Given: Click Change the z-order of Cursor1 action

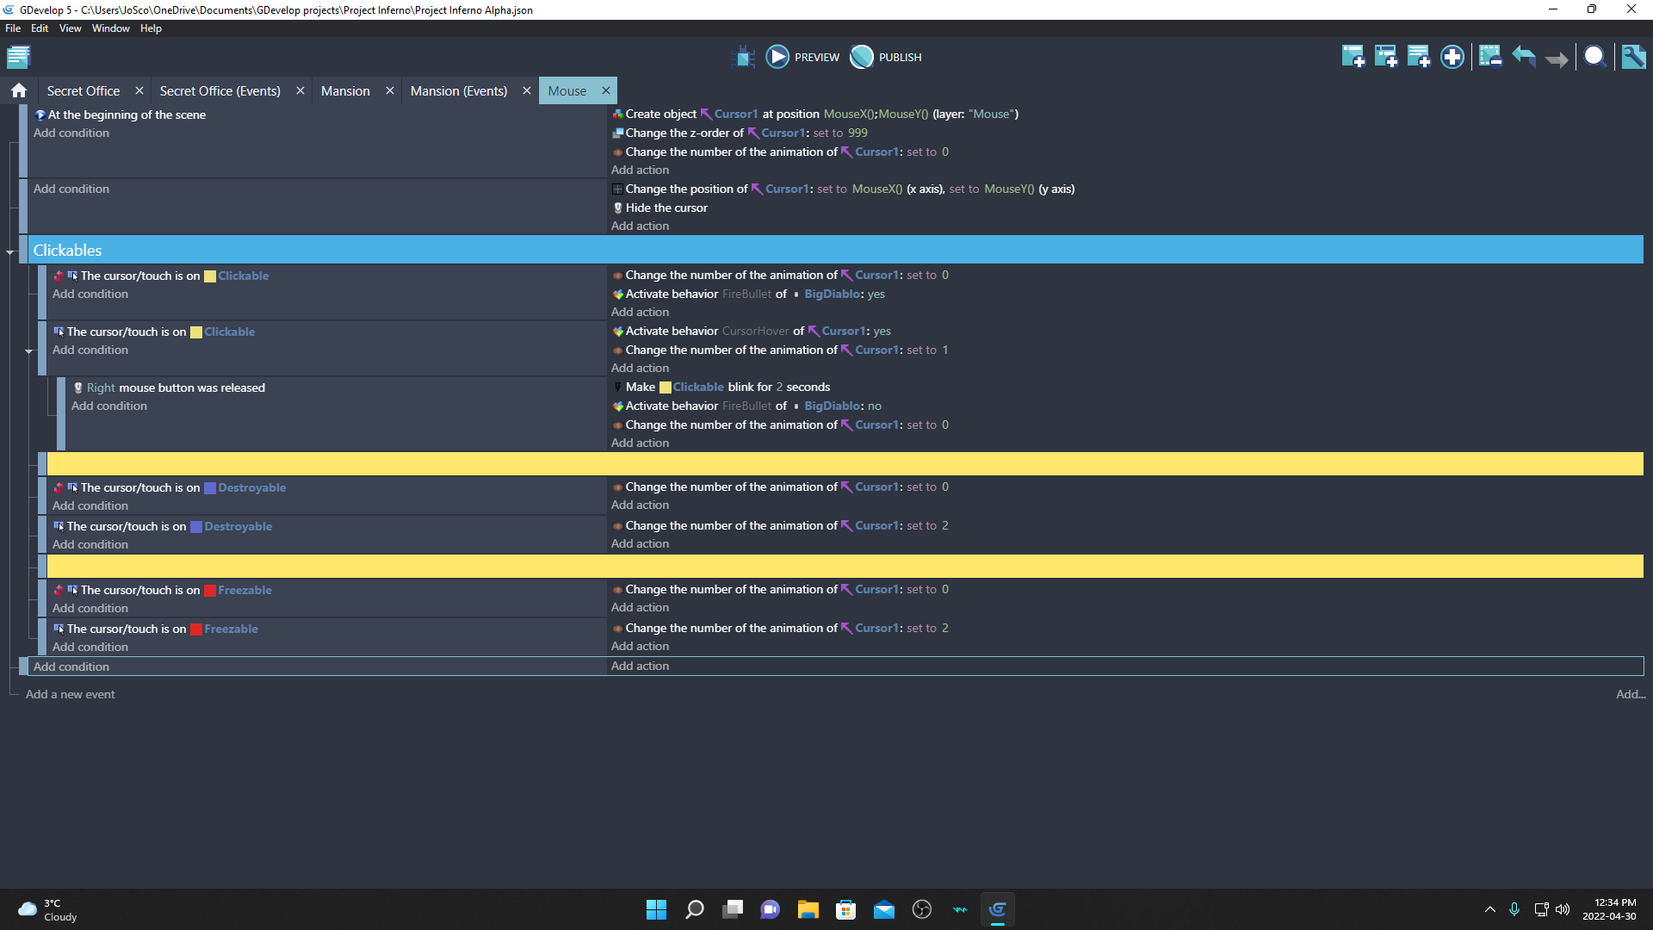Looking at the screenshot, I should click(x=740, y=133).
